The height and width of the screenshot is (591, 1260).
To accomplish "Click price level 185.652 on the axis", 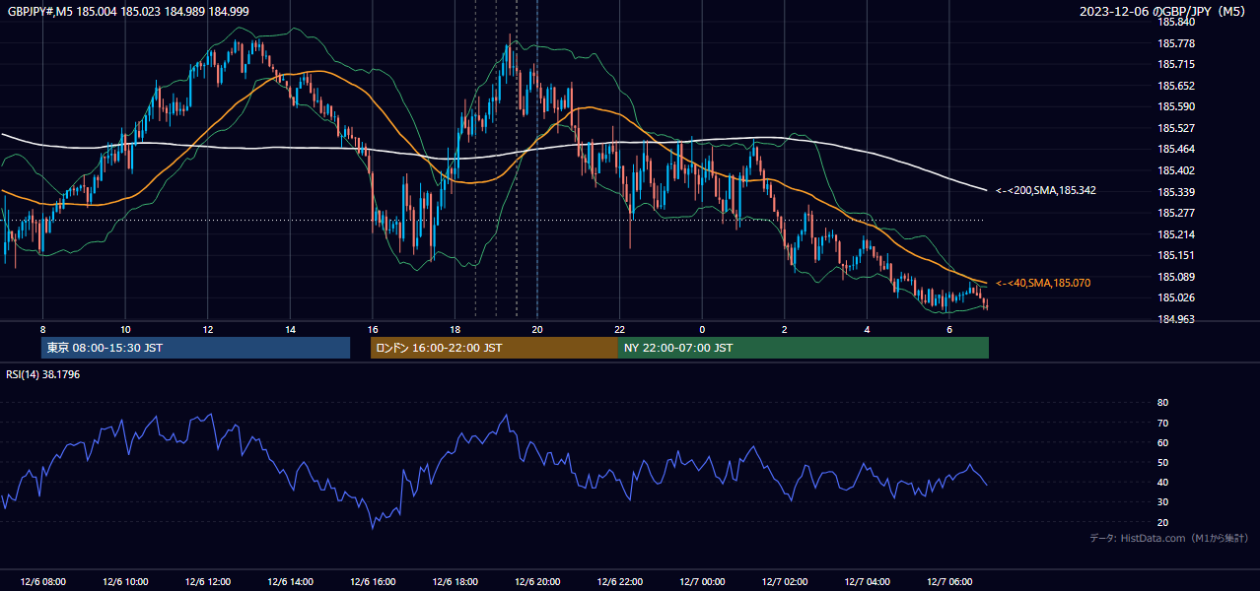I will click(x=1175, y=86).
